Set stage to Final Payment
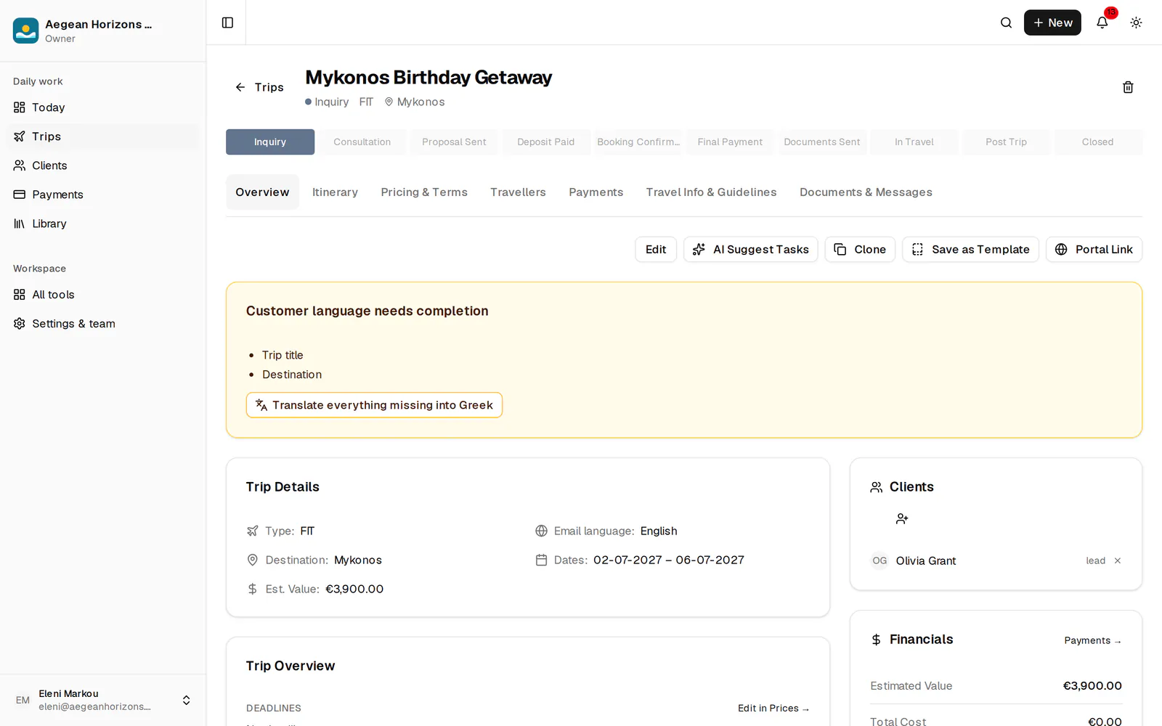1162x726 pixels. point(730,142)
